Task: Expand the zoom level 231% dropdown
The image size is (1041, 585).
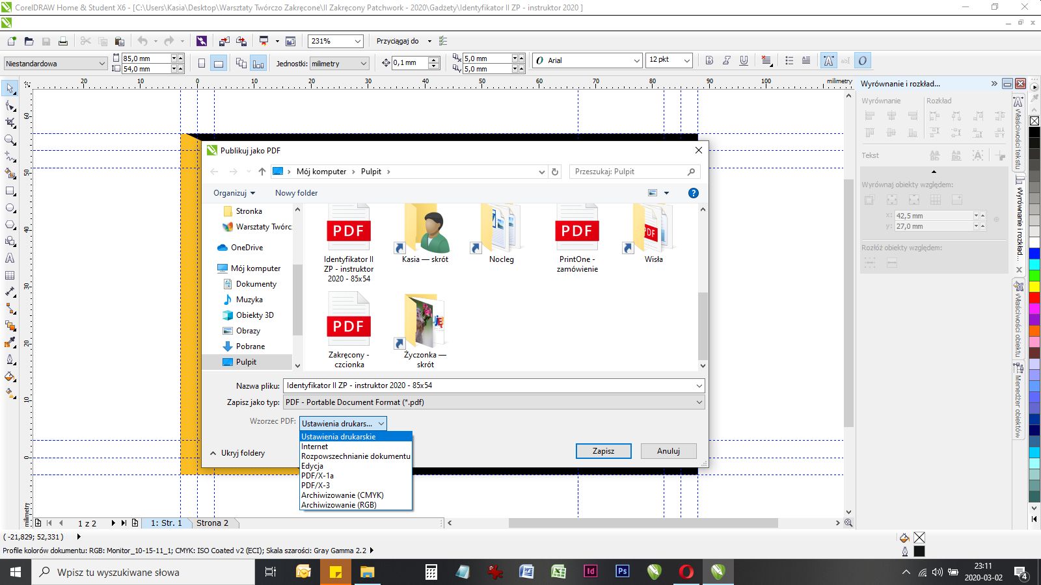Action: (357, 41)
